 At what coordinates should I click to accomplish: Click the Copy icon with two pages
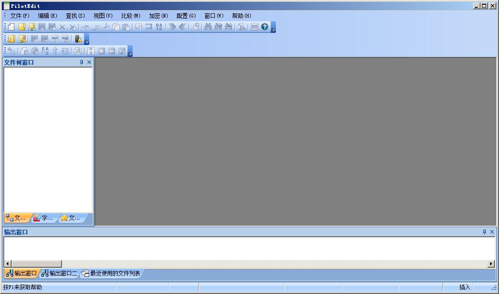pyautogui.click(x=116, y=27)
